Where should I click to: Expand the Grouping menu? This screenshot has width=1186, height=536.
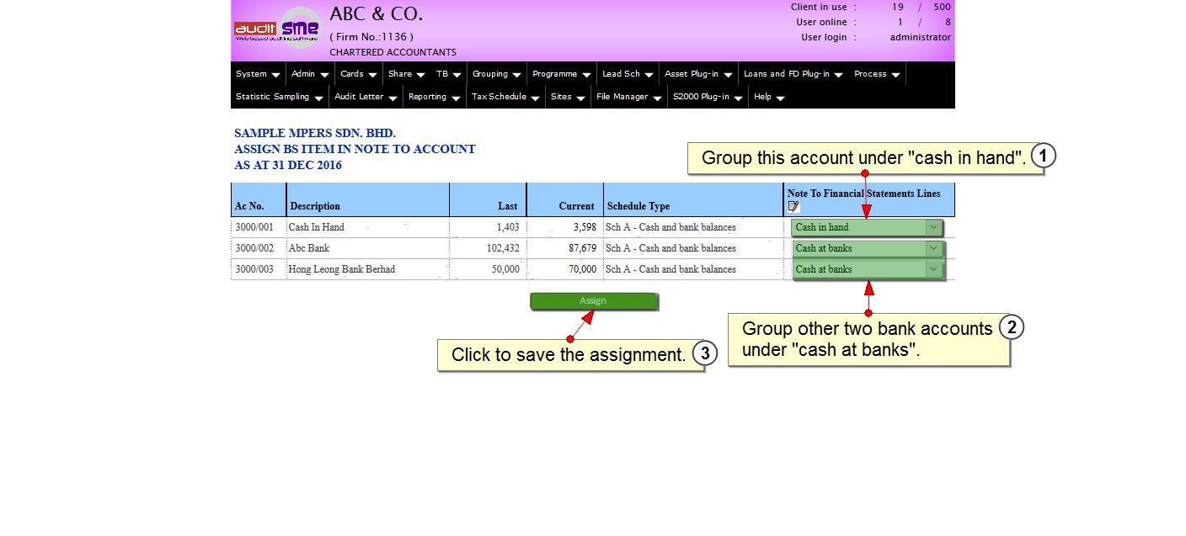(496, 74)
